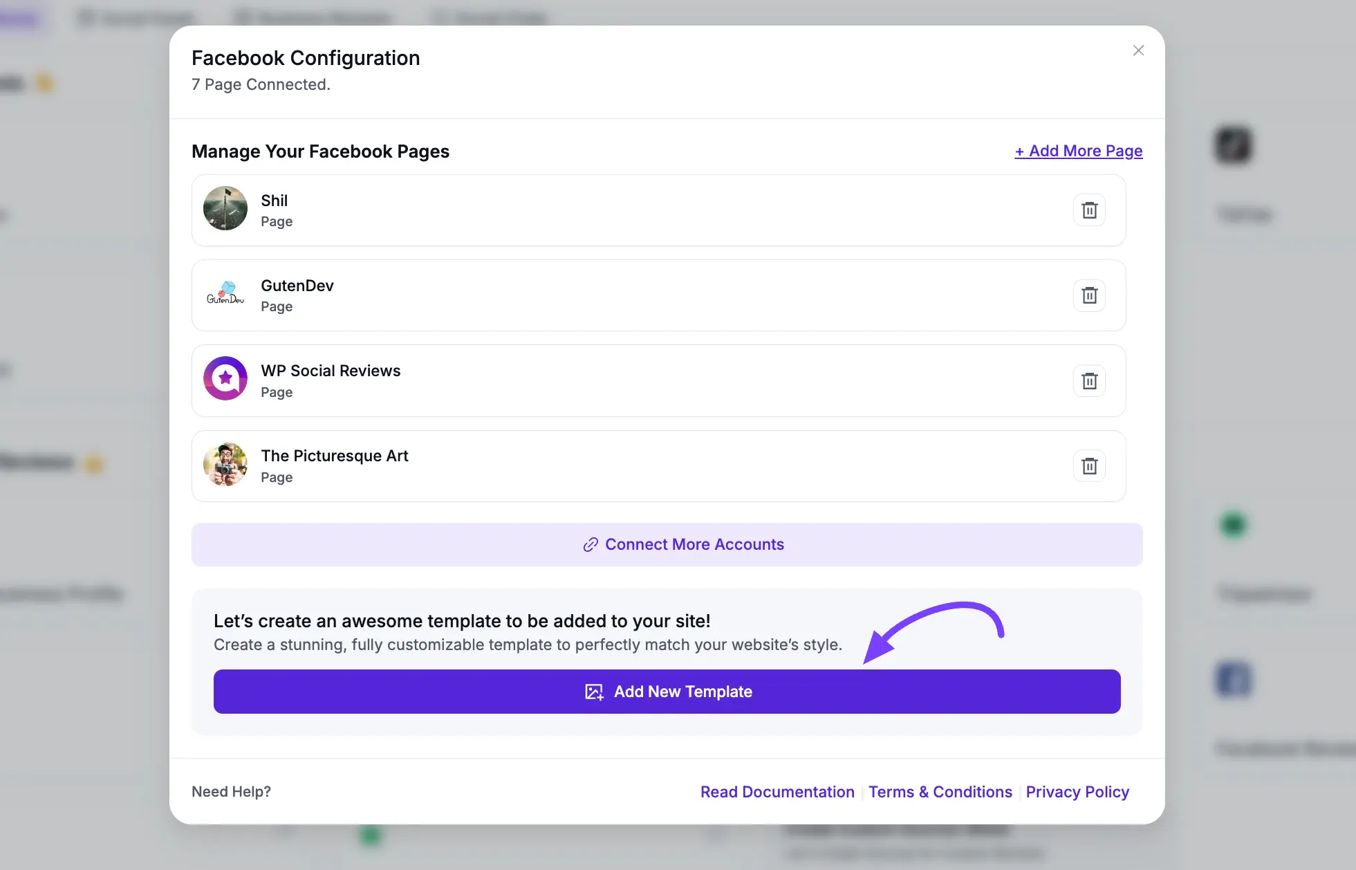Click the chain-link icon beside Connect More Accounts
This screenshot has width=1356, height=870.
590,545
